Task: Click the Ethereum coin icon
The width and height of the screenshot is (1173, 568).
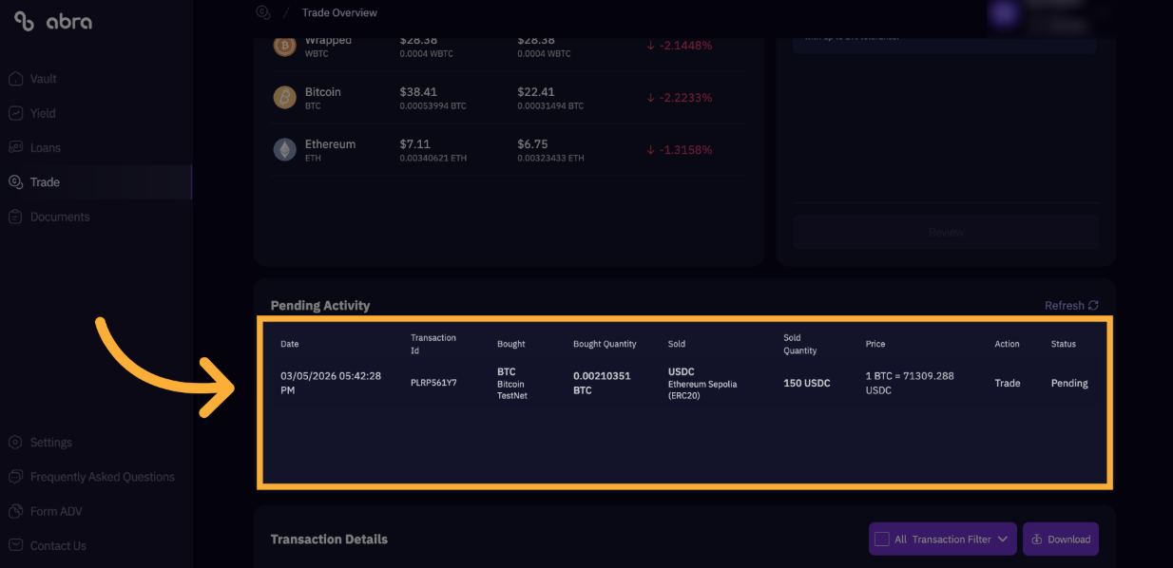Action: [x=285, y=149]
